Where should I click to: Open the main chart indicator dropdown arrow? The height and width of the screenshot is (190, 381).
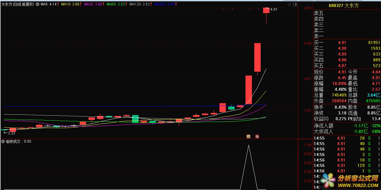pyautogui.click(x=37, y=5)
